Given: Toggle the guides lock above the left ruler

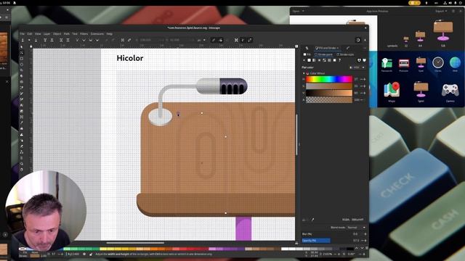Looking at the screenshot, I should [31, 46].
